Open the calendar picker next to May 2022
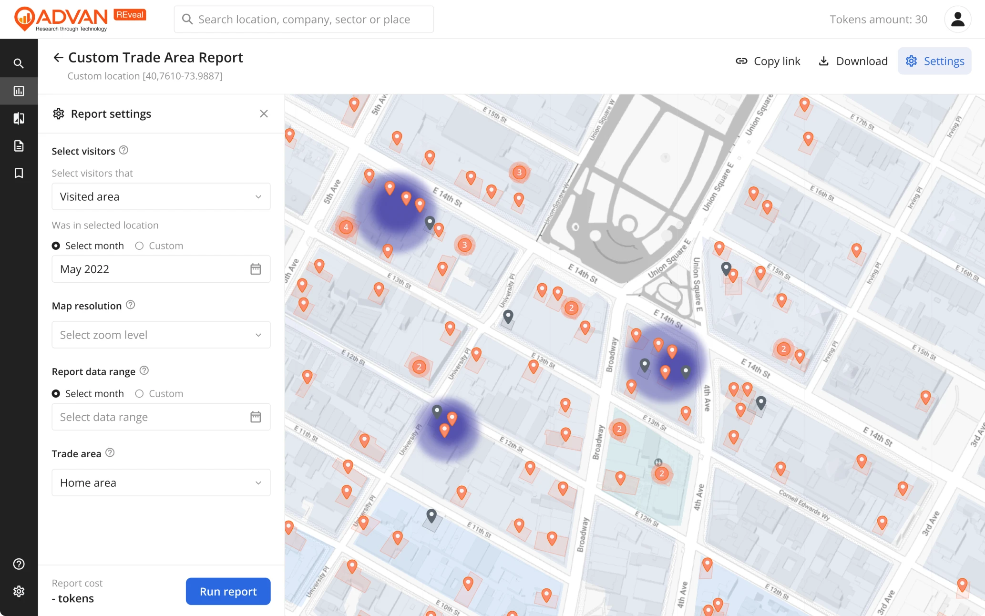 [256, 269]
